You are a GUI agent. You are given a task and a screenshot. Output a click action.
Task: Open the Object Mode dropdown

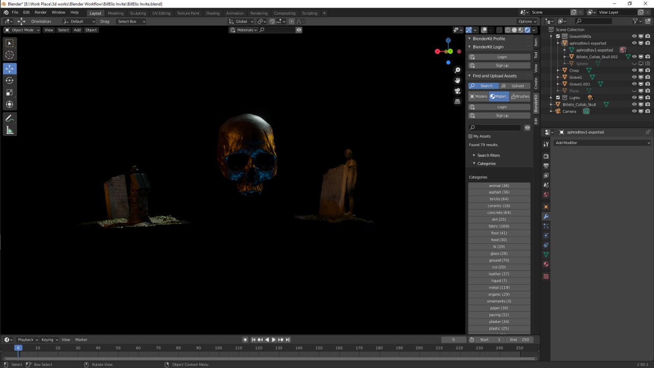click(22, 30)
